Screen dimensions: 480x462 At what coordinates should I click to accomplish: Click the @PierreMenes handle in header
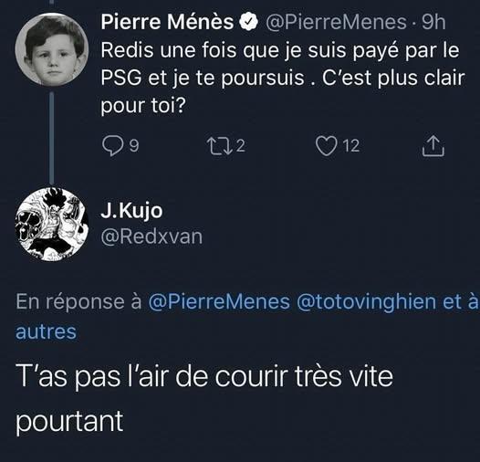pyautogui.click(x=336, y=22)
